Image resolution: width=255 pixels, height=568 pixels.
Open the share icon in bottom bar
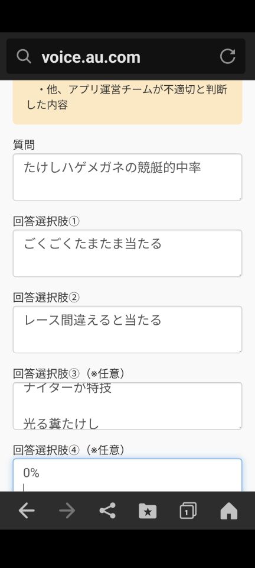point(107,511)
